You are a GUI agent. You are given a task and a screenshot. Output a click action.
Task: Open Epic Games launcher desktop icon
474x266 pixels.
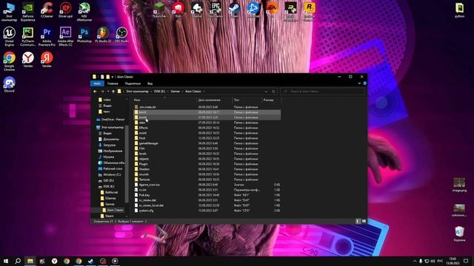(x=216, y=10)
